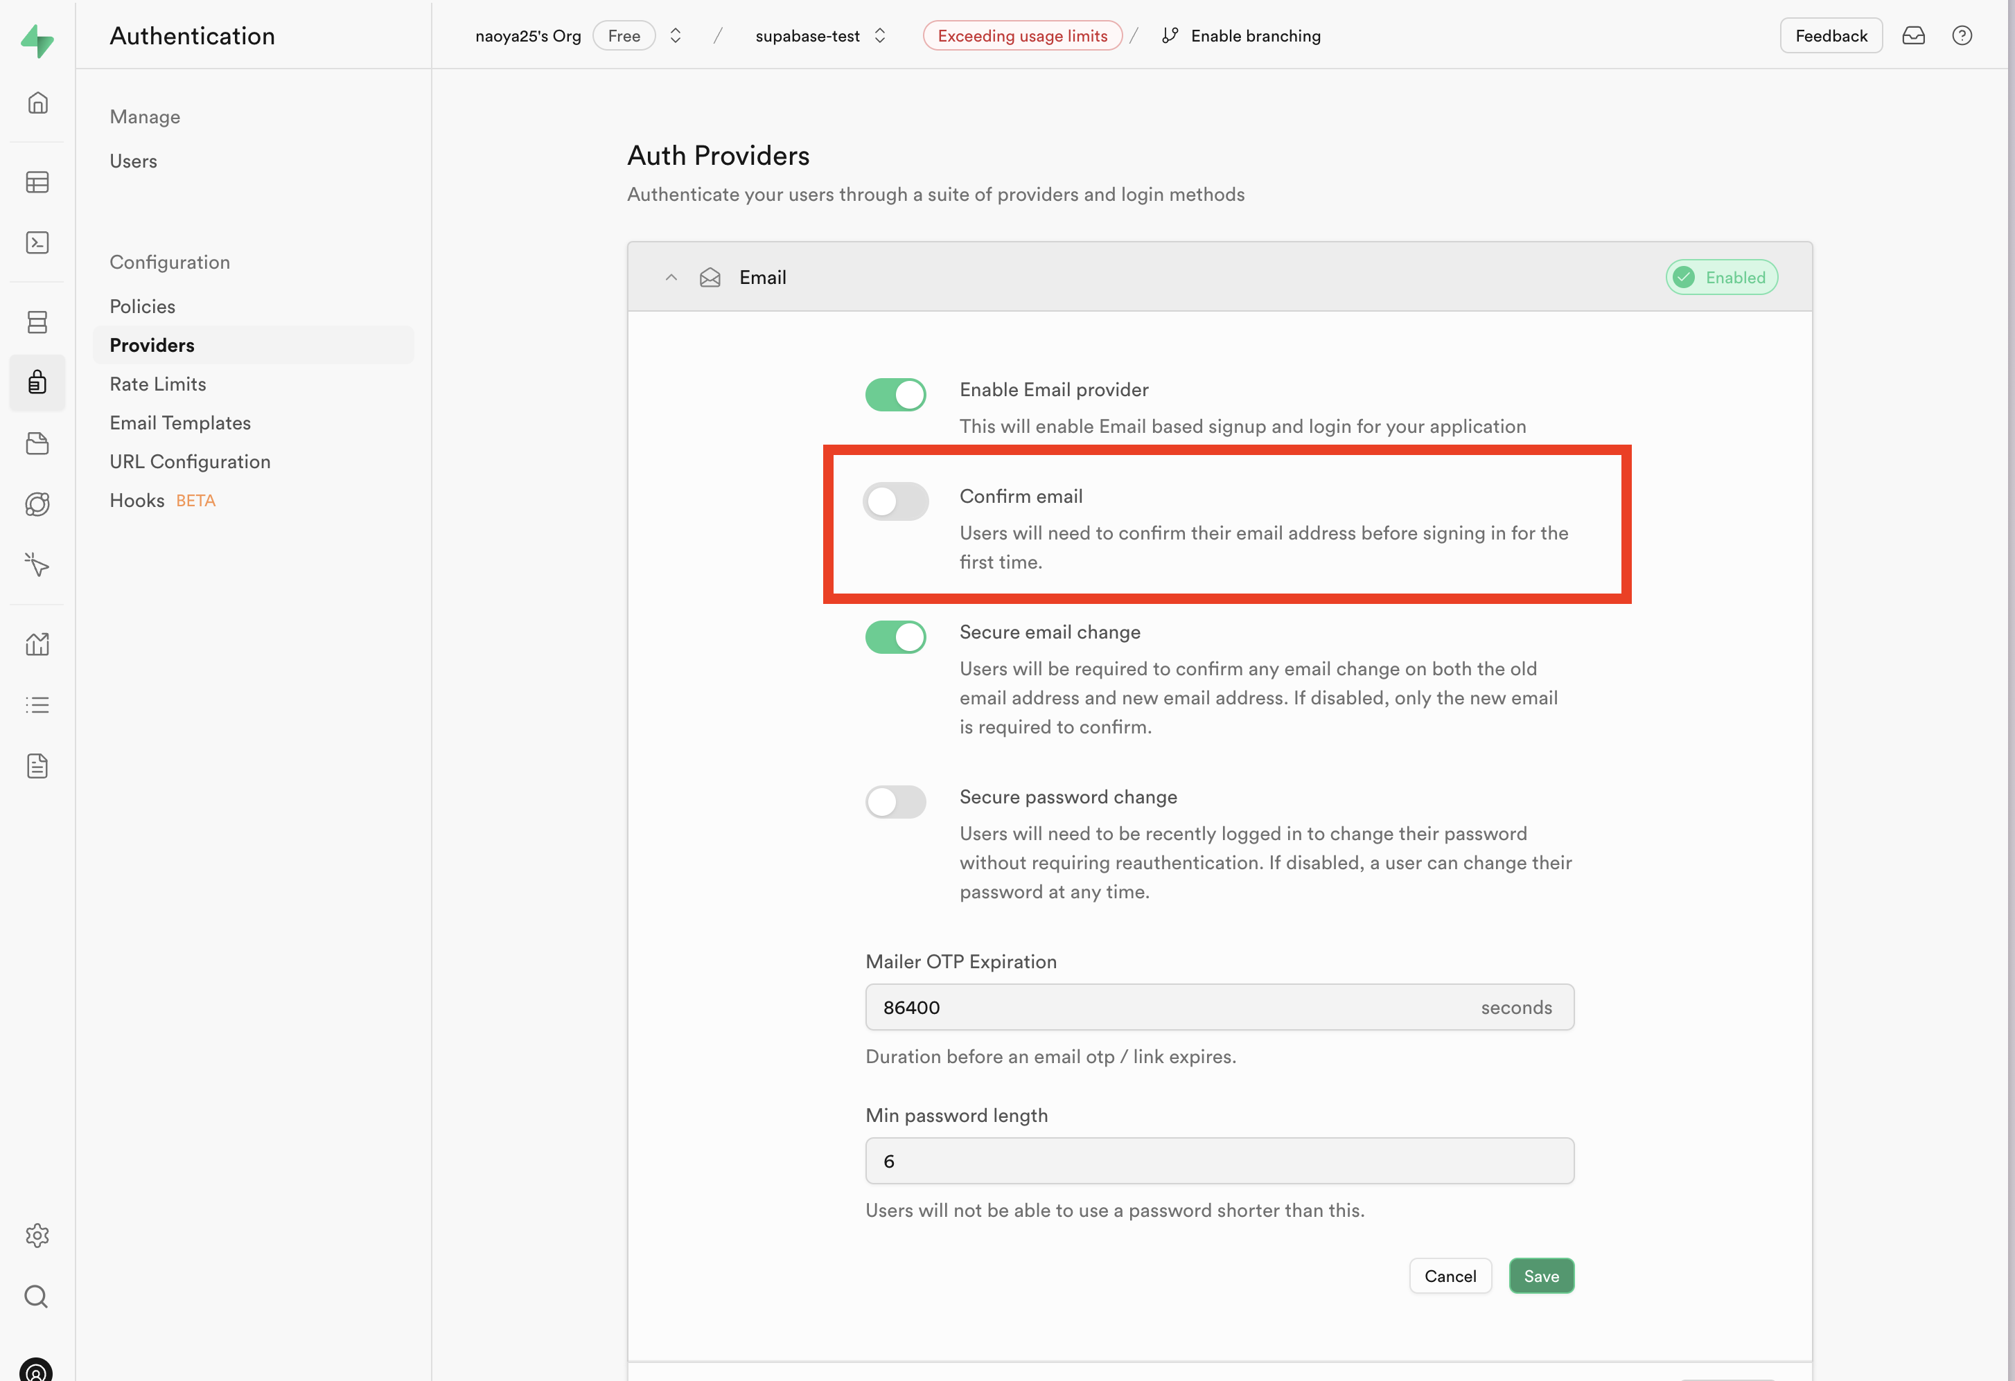Open the Database sidebar icon
Viewport: 2015px width, 1381px height.
(x=37, y=322)
